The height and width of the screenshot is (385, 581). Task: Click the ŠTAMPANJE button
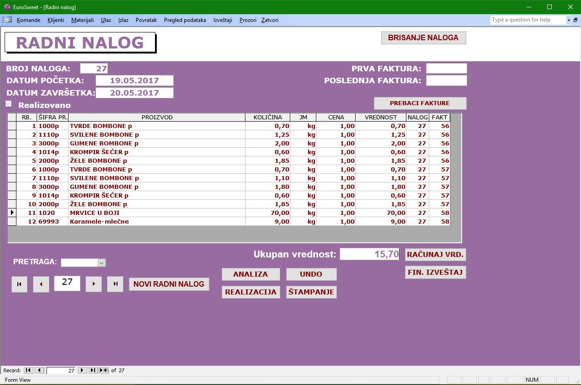pyautogui.click(x=311, y=292)
